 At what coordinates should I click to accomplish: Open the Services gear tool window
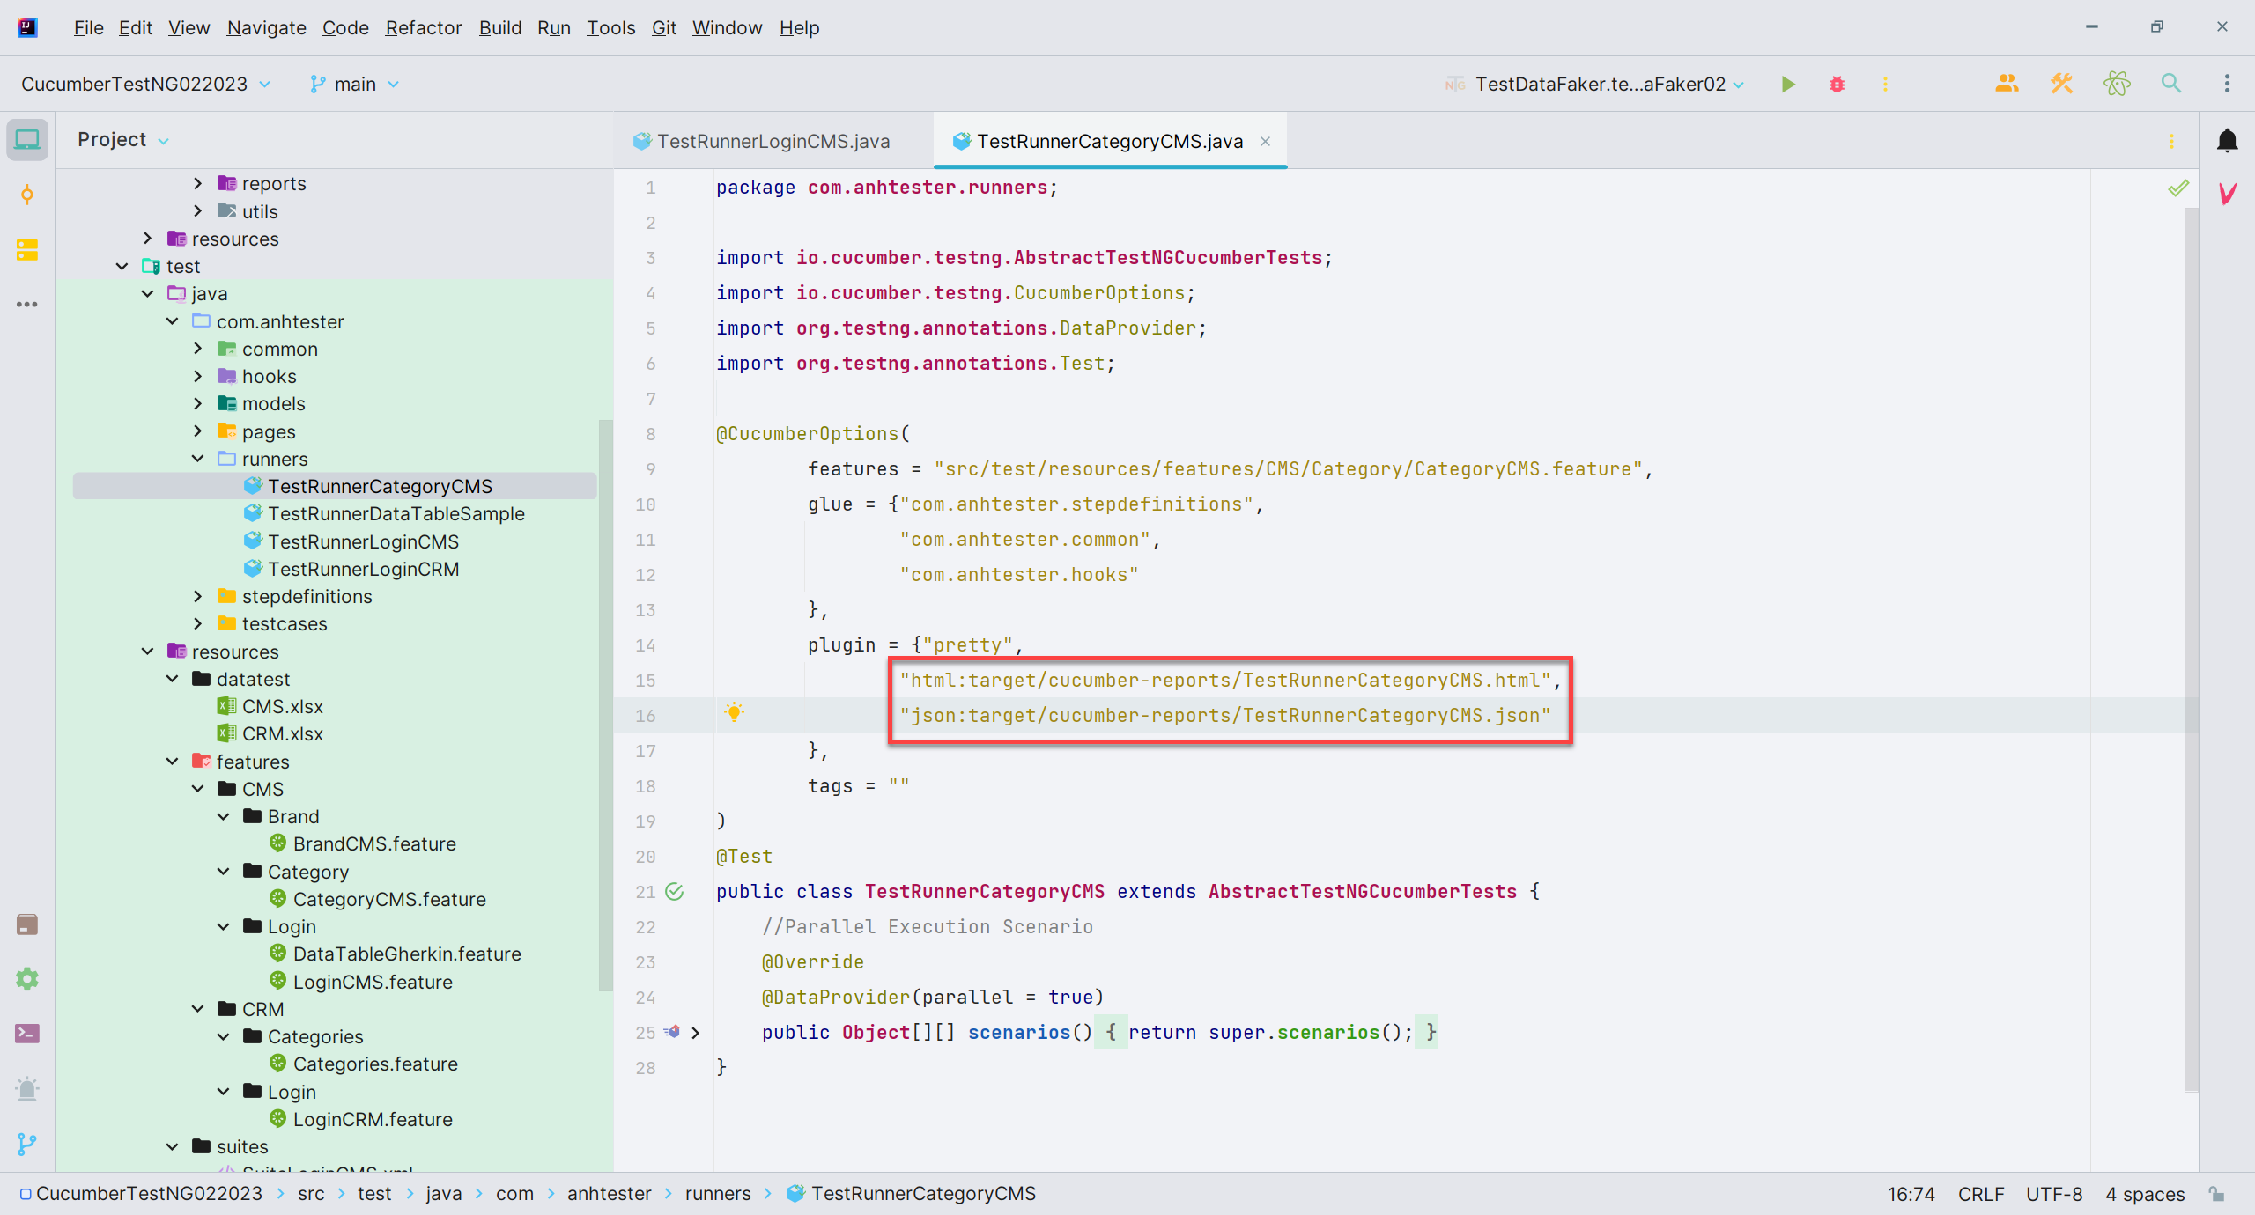tap(27, 979)
